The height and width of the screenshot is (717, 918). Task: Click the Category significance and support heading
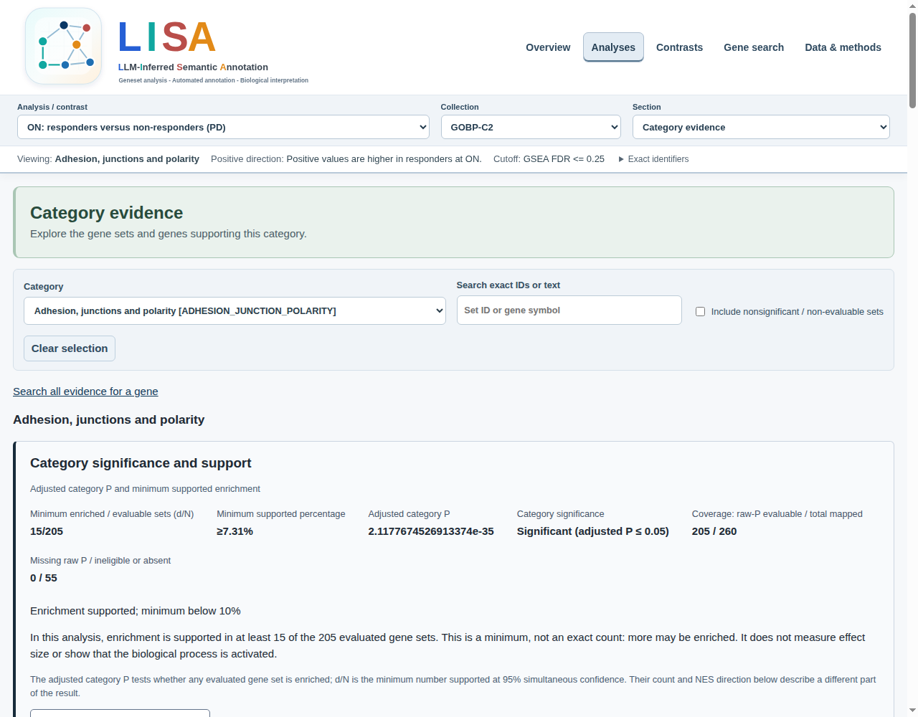141,463
